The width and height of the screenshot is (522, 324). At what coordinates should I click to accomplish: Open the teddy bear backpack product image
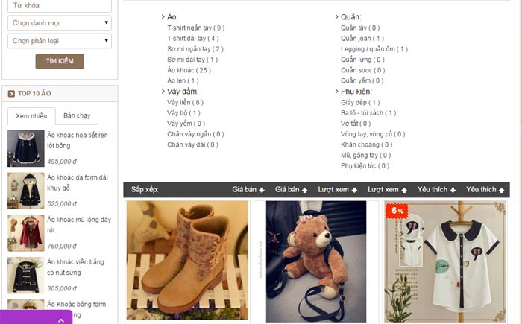coord(316,261)
